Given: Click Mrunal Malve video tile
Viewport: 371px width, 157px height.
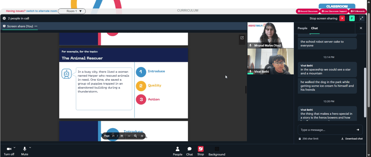Looking at the screenshot, I should [x=270, y=35].
